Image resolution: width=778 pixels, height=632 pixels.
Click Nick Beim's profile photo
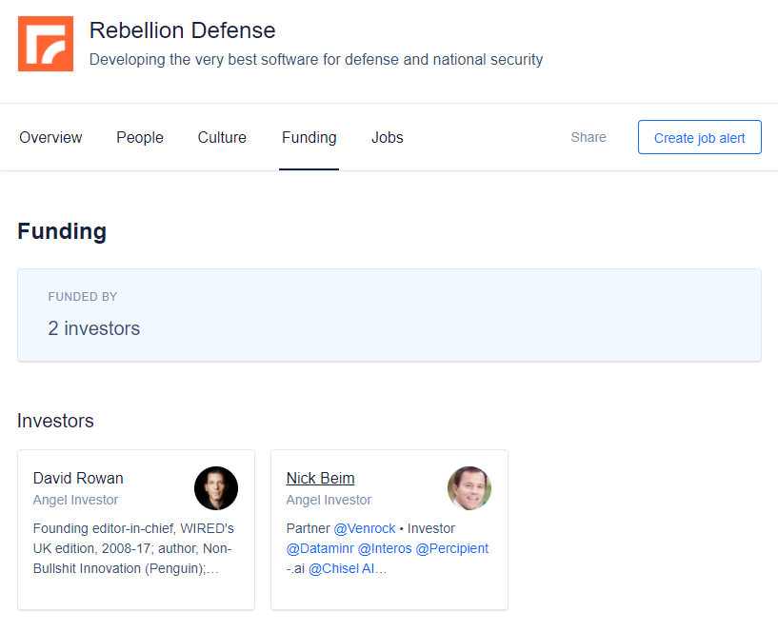(x=469, y=488)
